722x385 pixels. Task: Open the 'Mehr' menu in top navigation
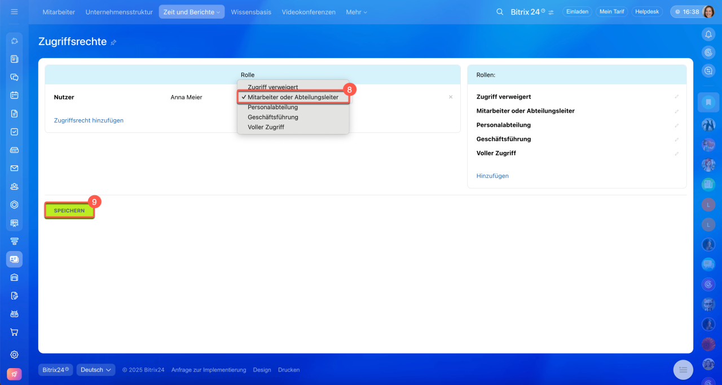[x=356, y=12]
